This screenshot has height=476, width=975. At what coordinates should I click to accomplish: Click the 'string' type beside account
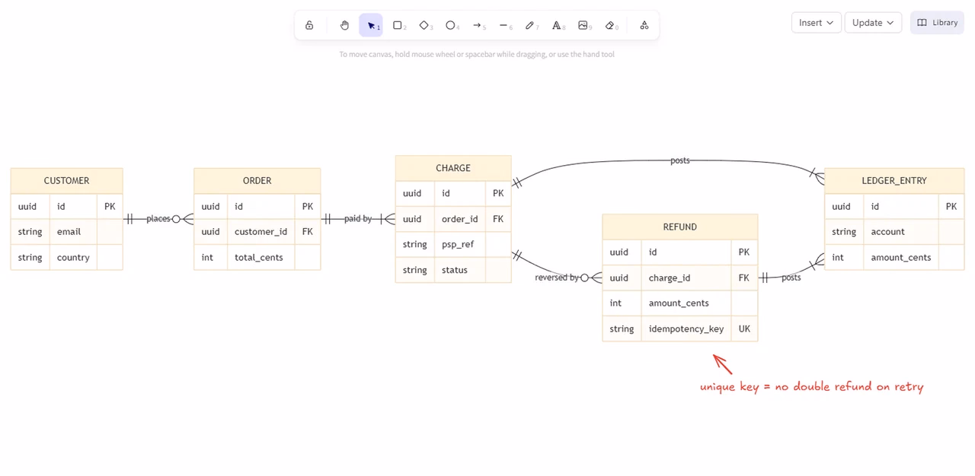click(x=844, y=232)
